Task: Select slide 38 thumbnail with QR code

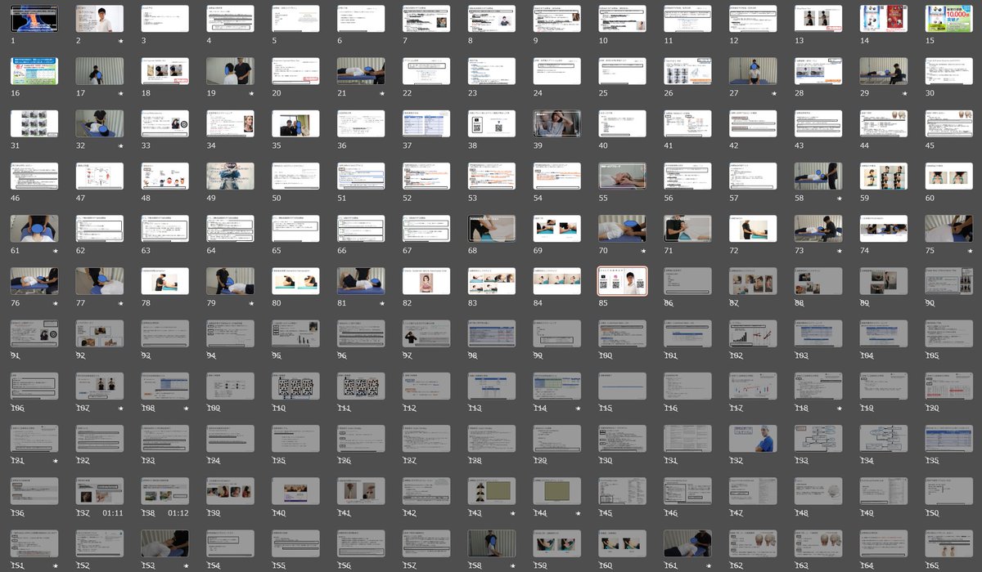Action: tap(492, 123)
